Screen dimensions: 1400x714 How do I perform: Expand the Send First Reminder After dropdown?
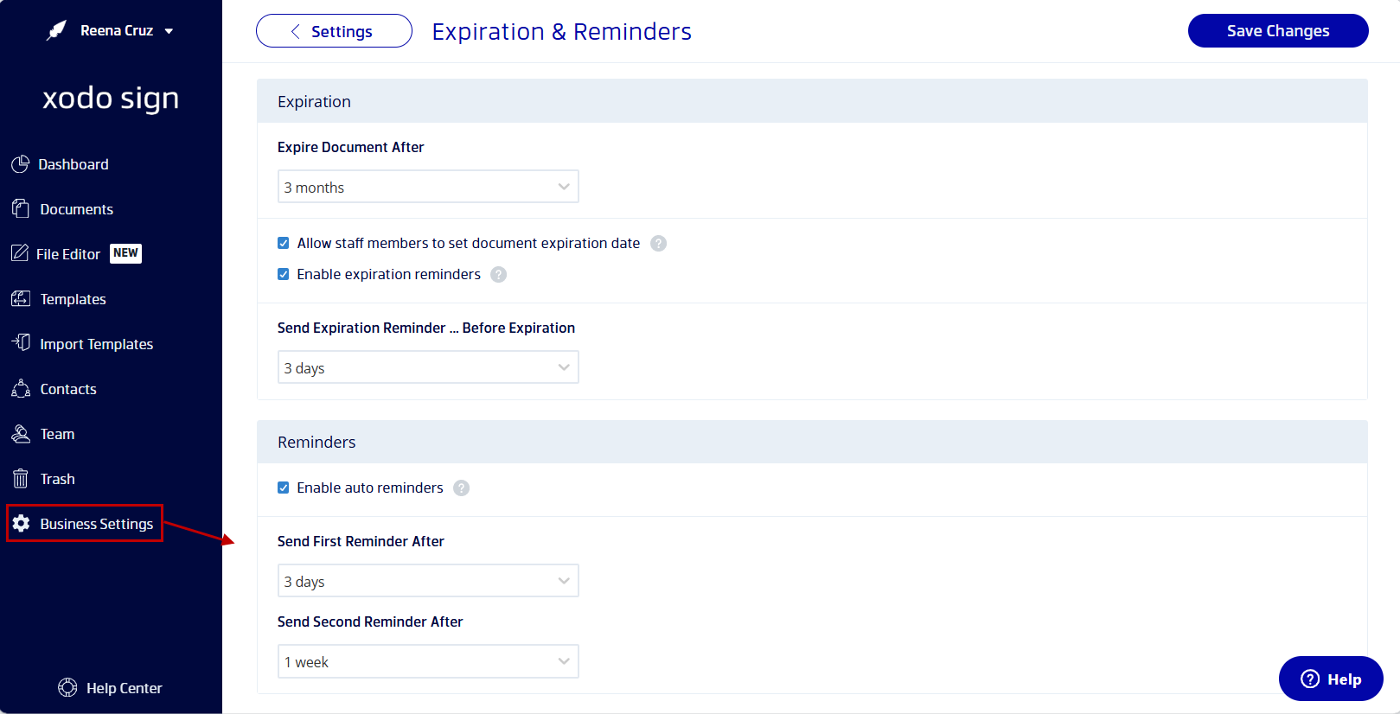[428, 580]
